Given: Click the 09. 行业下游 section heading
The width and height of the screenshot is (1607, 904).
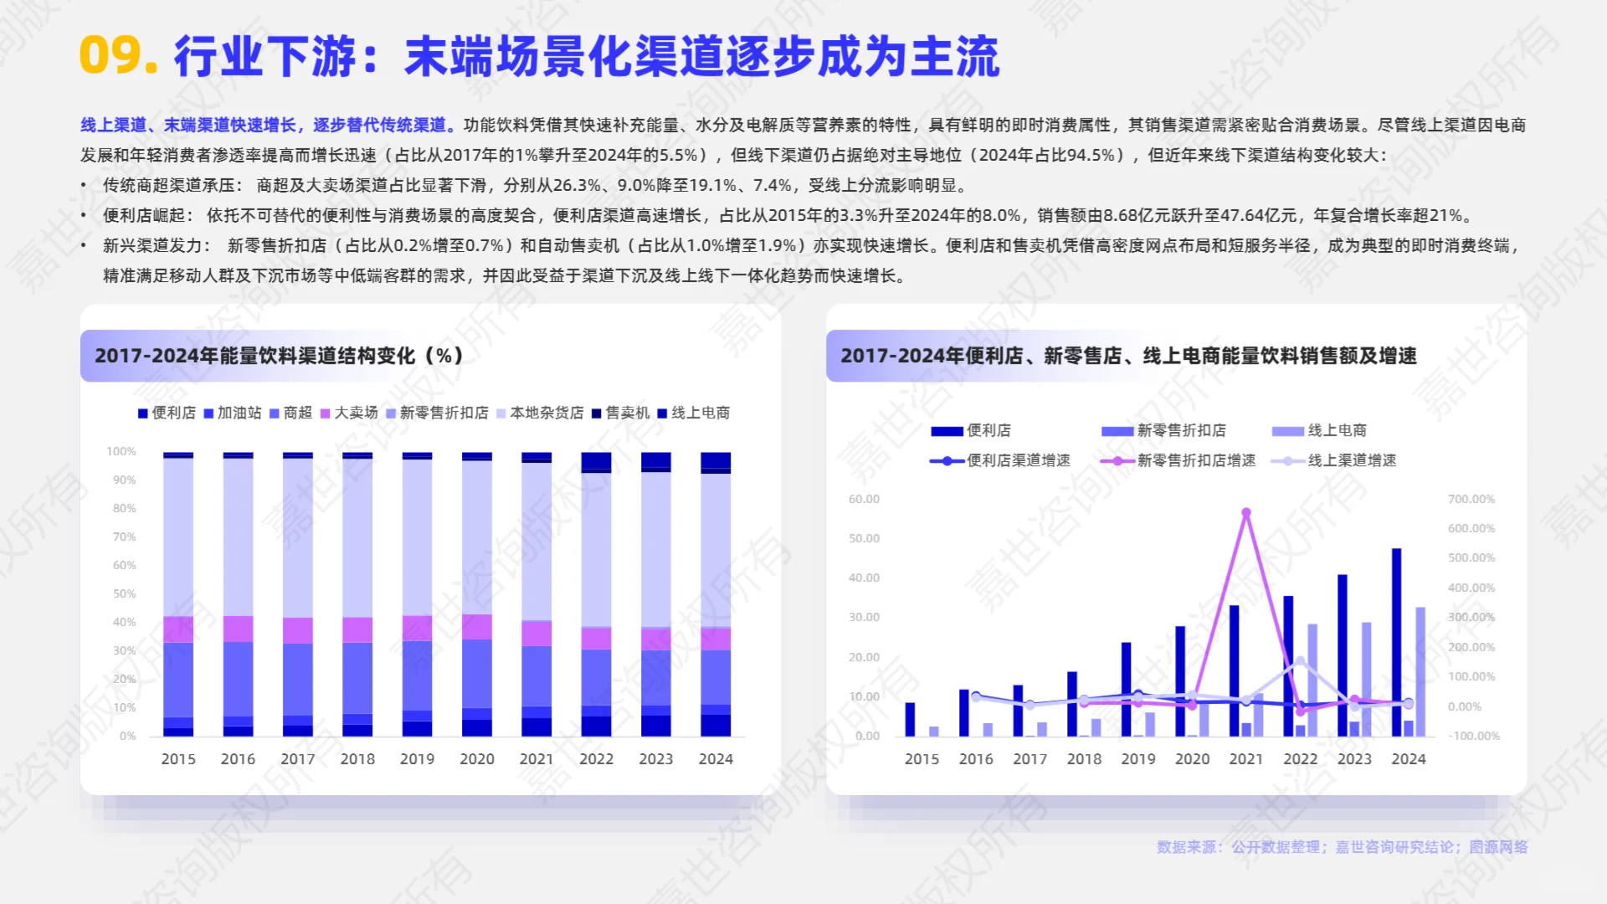Looking at the screenshot, I should click(540, 59).
